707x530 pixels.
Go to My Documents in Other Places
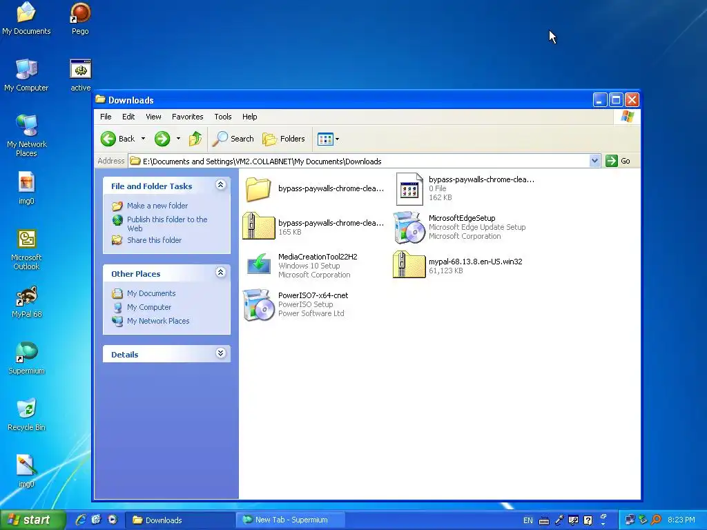[151, 293]
